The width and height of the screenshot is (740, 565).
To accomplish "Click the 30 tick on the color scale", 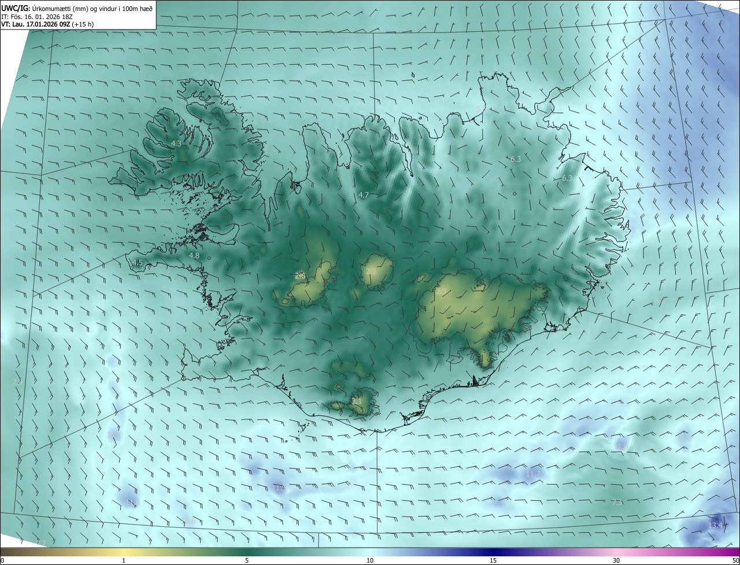I will [616, 560].
